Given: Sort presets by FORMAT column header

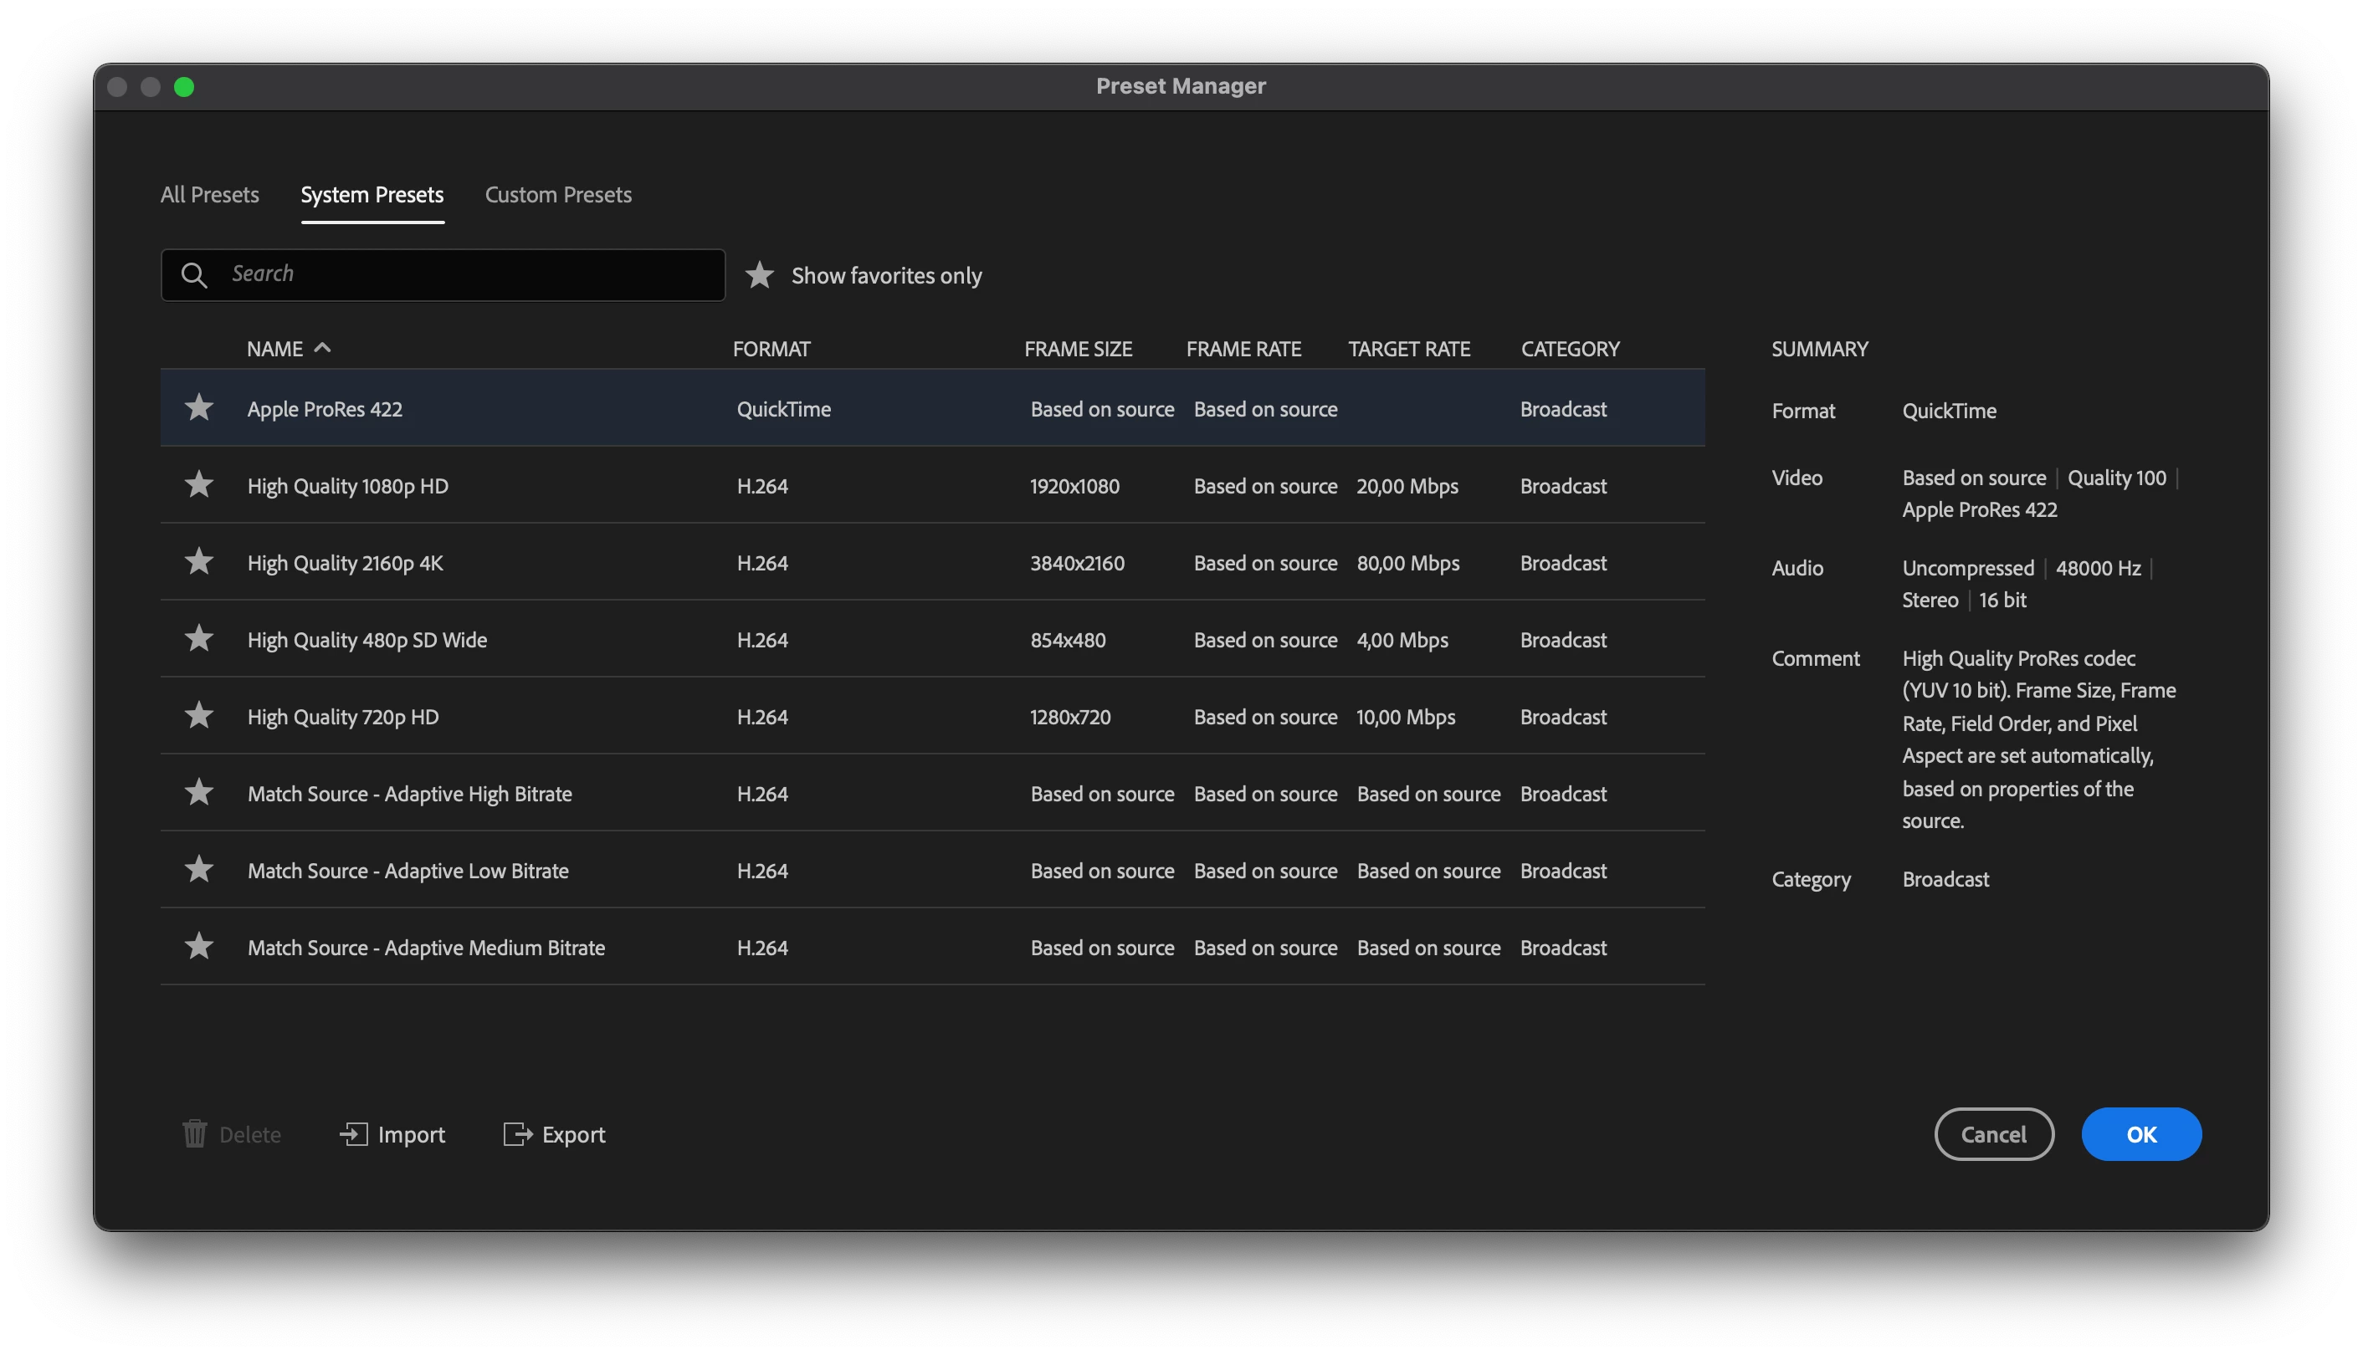Looking at the screenshot, I should coord(771,349).
